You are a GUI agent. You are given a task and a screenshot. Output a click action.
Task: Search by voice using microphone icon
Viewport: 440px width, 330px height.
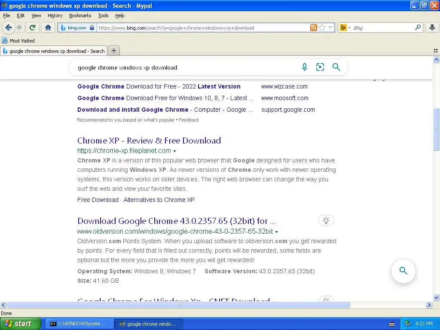(305, 67)
